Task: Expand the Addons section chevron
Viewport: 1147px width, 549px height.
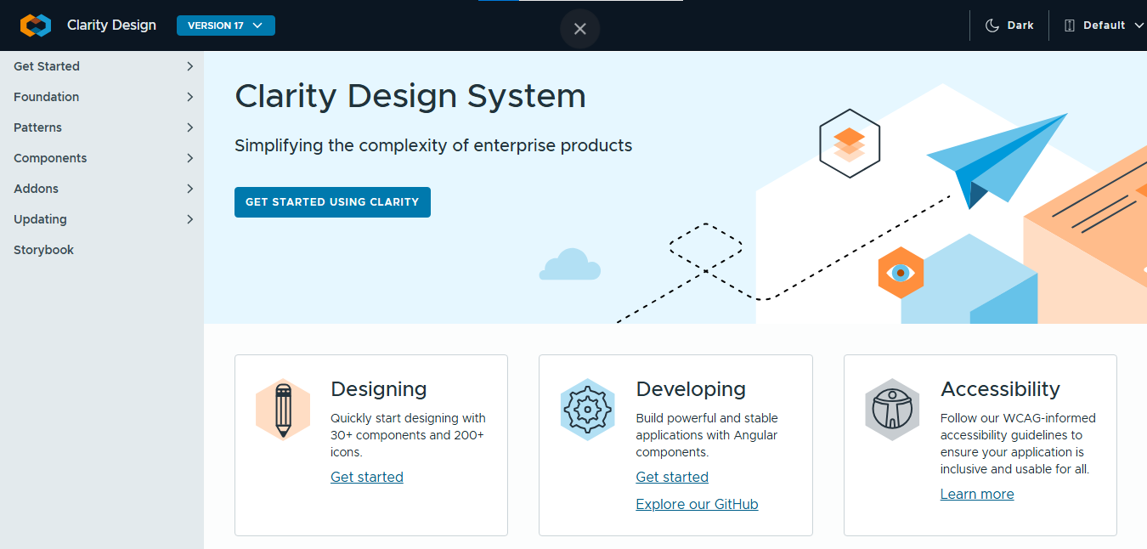Action: (x=189, y=189)
